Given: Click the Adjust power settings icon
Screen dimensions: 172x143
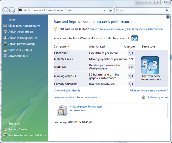Looking at the screenshot, I should 5,44.
